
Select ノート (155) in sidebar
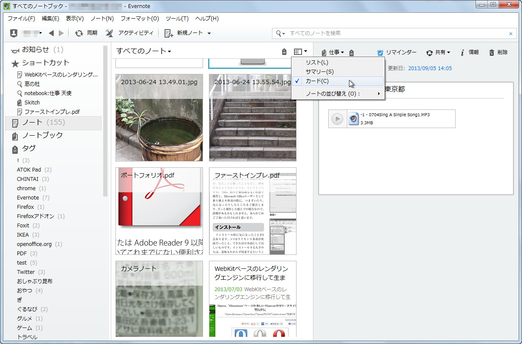[53, 123]
